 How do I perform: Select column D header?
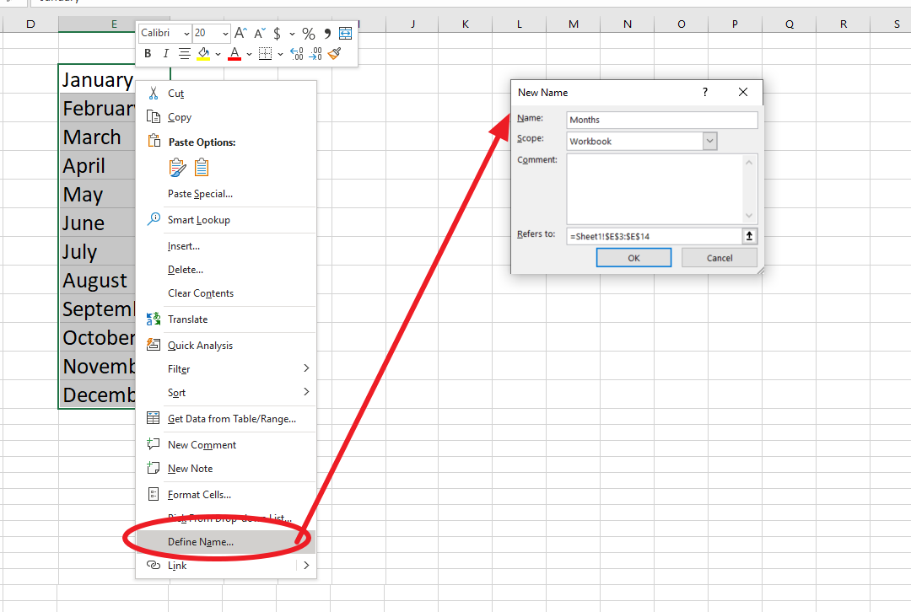click(31, 24)
